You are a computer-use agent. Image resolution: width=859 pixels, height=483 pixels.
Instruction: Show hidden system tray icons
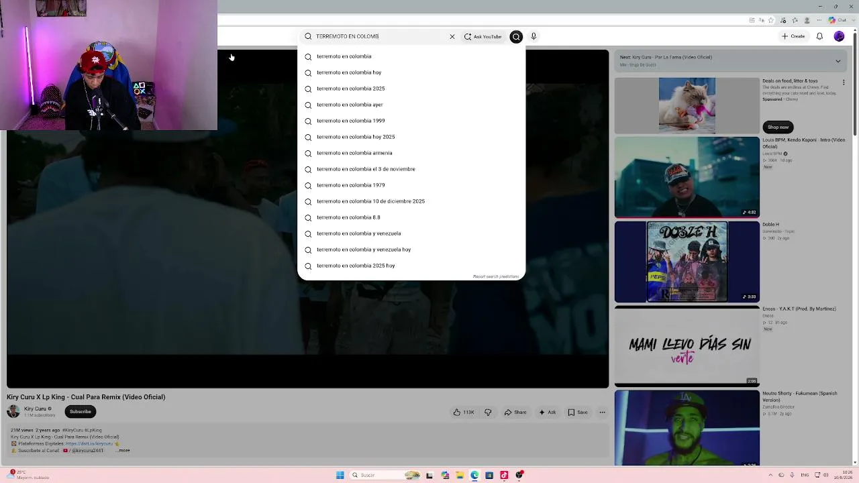pos(770,475)
